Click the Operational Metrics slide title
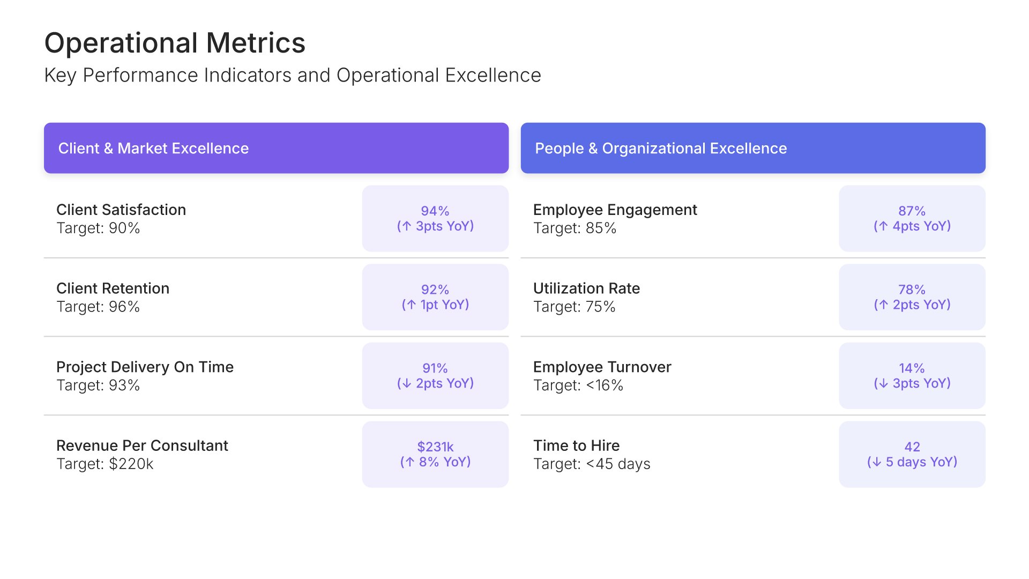The height and width of the screenshot is (579, 1029). tap(175, 43)
